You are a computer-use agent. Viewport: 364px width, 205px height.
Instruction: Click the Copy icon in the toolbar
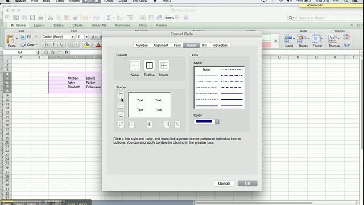coord(59,18)
